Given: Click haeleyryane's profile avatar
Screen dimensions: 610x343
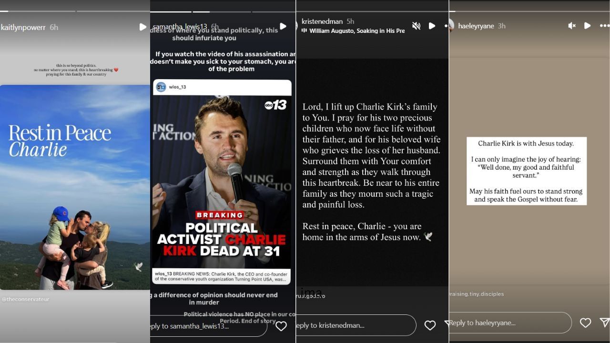Looking at the screenshot, I should tap(450, 26).
